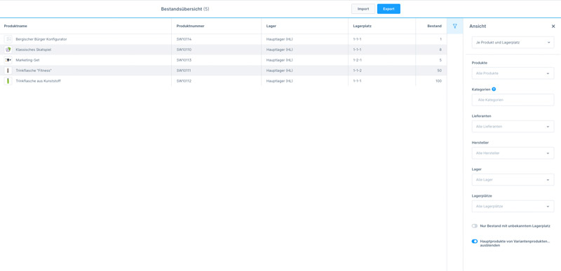Expand the Alle Produkte dropdown

pos(513,74)
